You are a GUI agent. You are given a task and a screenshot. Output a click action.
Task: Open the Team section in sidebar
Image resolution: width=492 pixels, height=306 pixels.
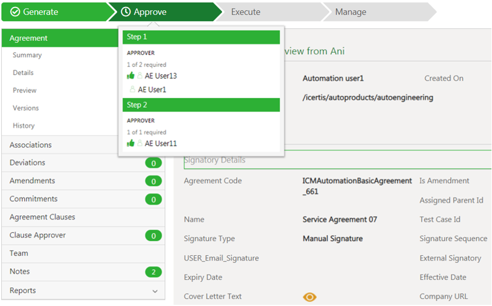pos(18,253)
